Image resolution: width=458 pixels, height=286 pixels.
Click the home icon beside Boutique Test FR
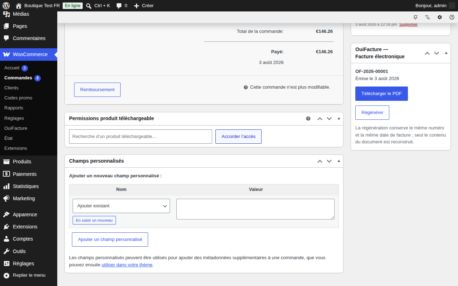pyautogui.click(x=19, y=6)
